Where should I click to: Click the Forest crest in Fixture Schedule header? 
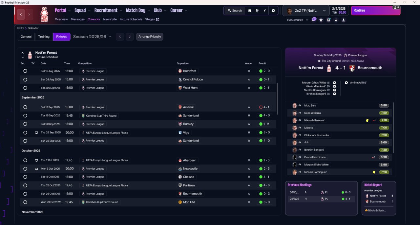click(x=30, y=55)
